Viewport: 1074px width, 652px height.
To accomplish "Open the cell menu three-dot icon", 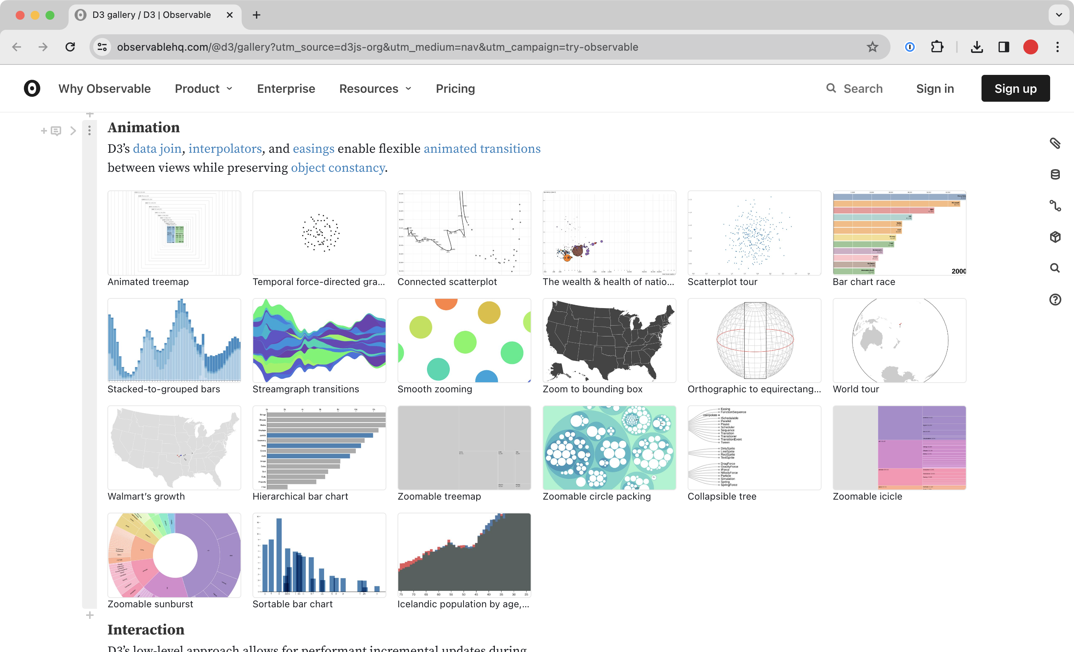I will click(89, 130).
